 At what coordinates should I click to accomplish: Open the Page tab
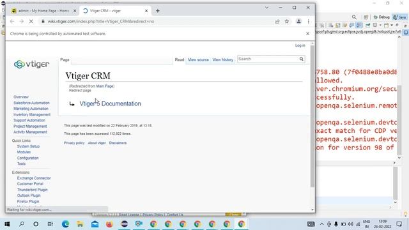(x=65, y=59)
